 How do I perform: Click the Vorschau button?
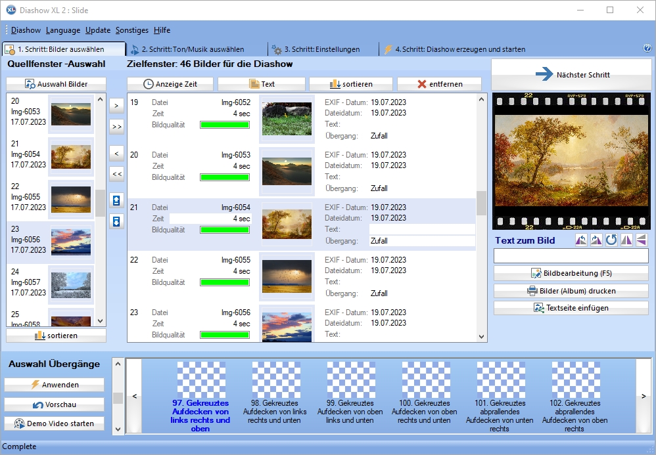(x=55, y=404)
